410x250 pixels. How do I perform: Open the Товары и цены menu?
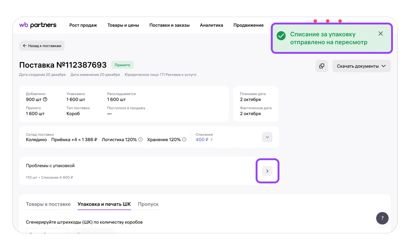click(123, 25)
